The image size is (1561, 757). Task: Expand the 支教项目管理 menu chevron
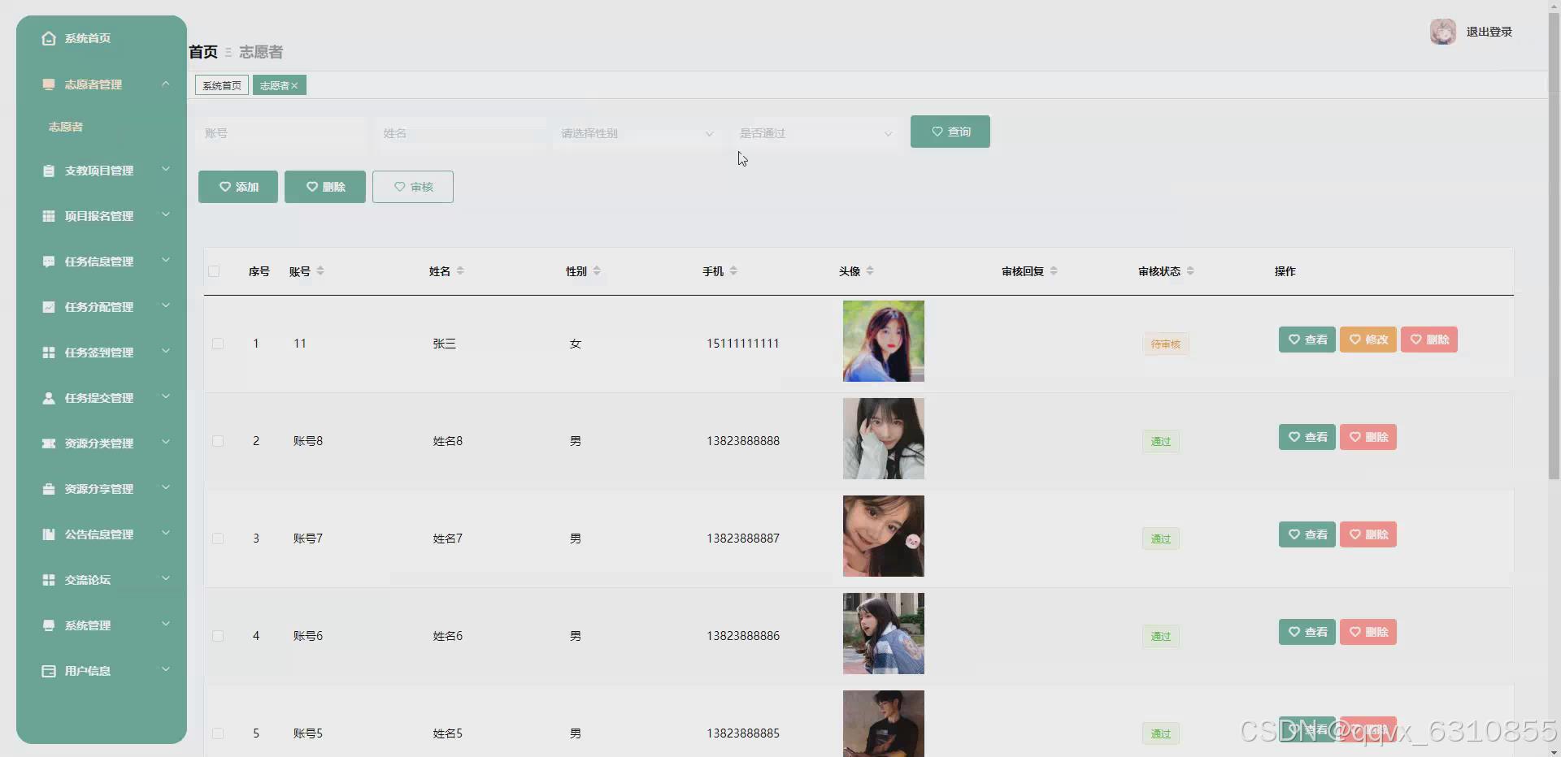pos(166,170)
